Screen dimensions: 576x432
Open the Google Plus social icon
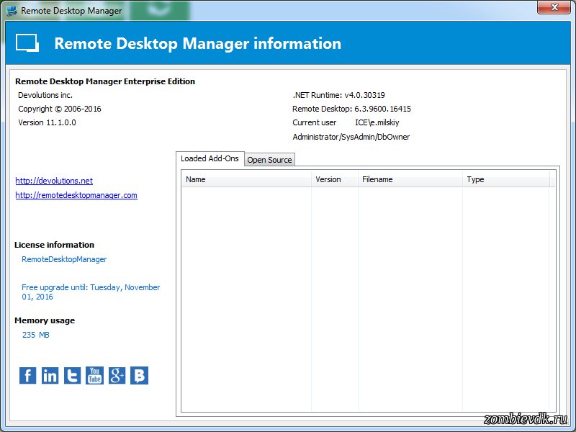click(x=117, y=375)
